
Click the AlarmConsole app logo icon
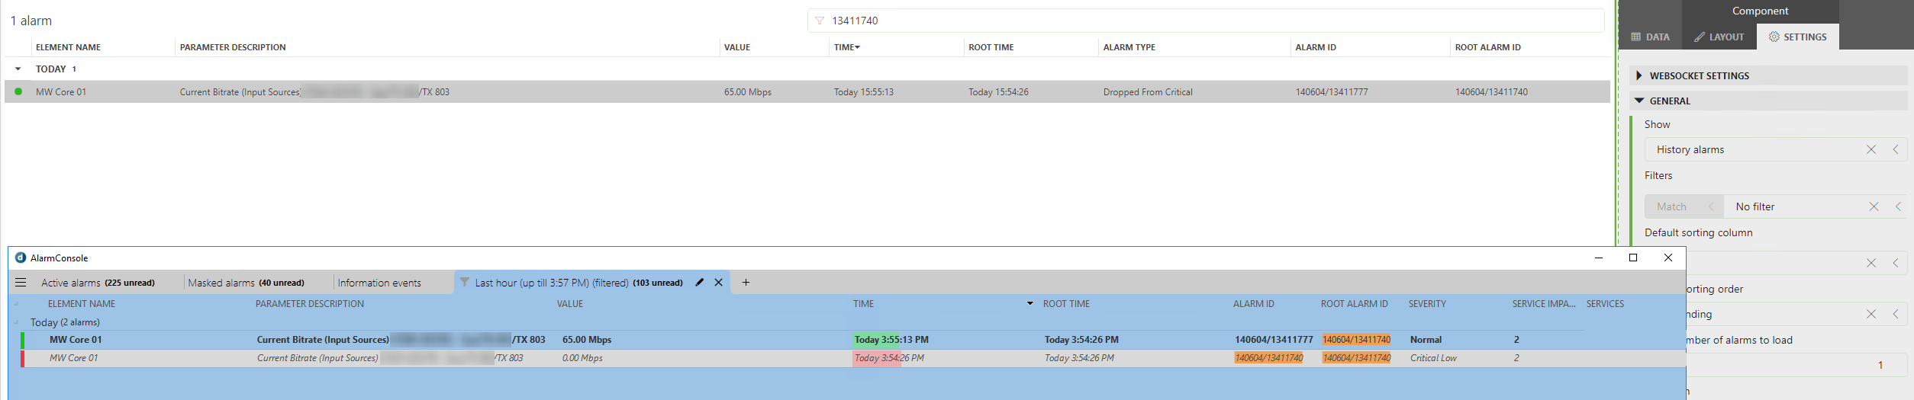coord(21,258)
